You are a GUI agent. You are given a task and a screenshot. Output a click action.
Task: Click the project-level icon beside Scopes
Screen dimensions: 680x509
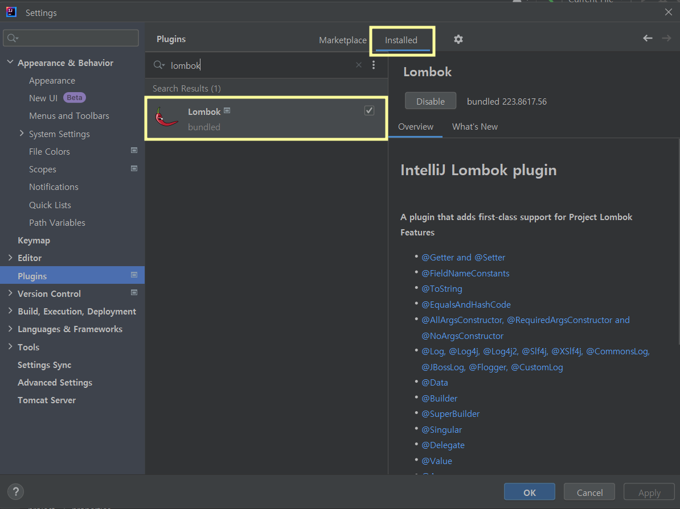134,168
